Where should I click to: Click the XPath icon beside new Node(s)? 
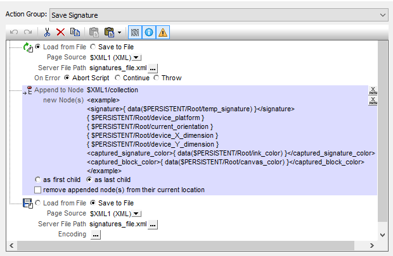373,101
